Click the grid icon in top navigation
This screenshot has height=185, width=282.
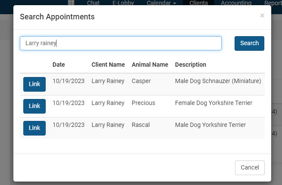71,3
